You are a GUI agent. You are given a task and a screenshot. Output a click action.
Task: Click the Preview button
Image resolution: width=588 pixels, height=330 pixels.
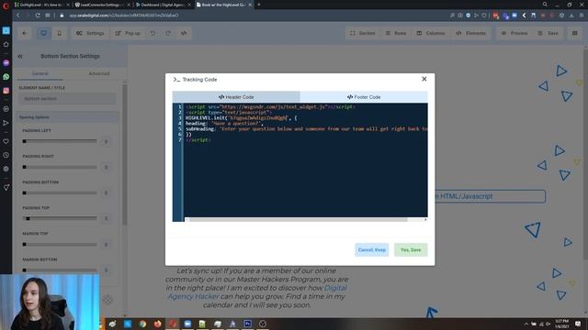point(514,33)
